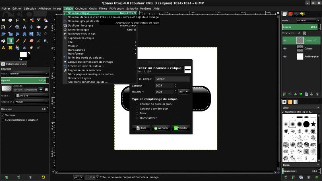Screen dimensions: 322x181
Task: Click the Valider button
Action: (181, 128)
